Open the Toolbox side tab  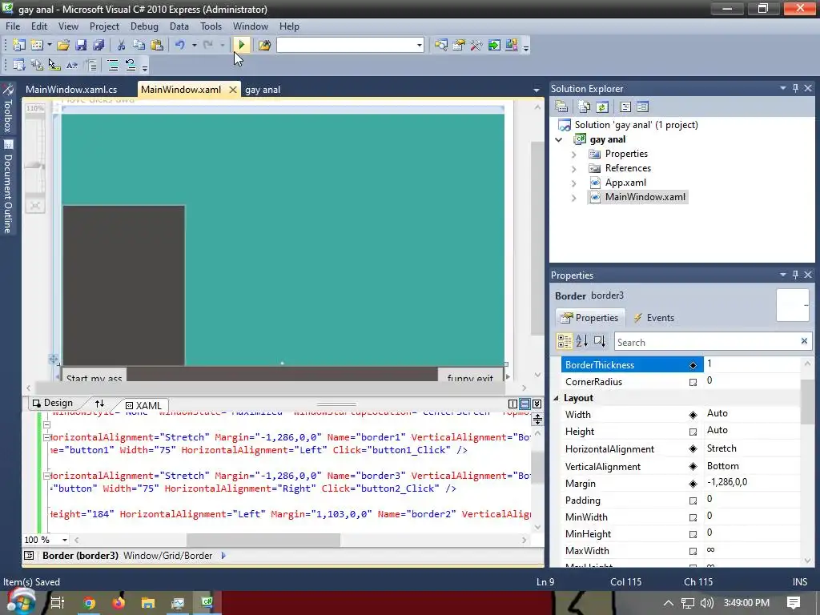click(x=8, y=109)
